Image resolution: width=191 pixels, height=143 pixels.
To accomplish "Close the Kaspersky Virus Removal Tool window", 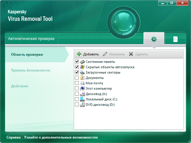I will [182, 3].
